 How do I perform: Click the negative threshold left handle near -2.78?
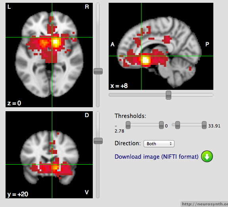[128, 125]
